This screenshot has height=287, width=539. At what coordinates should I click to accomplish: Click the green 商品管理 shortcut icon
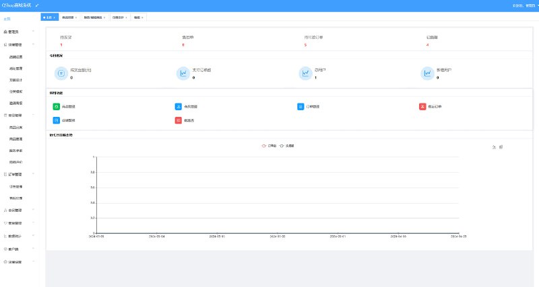[x=57, y=106]
